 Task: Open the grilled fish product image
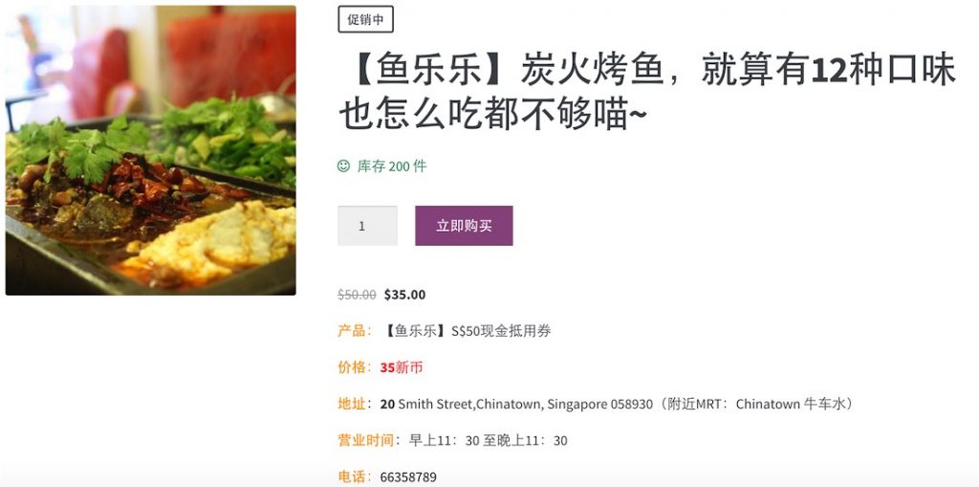150,150
